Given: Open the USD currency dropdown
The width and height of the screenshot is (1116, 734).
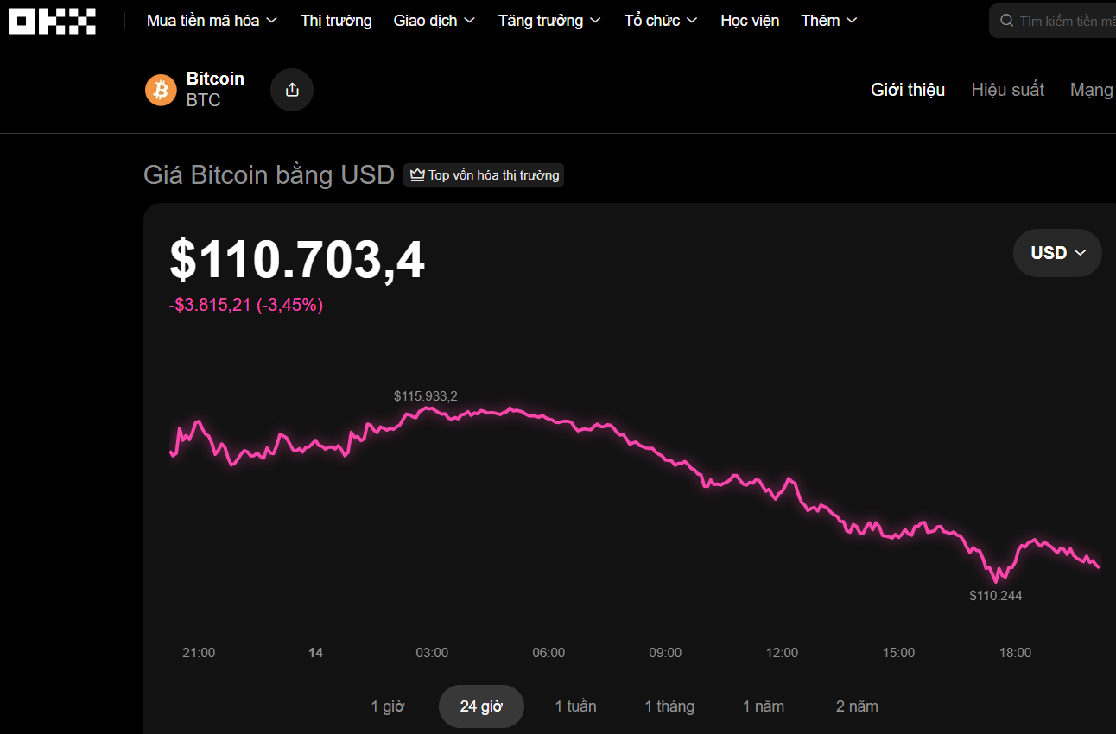Looking at the screenshot, I should pyautogui.click(x=1057, y=253).
